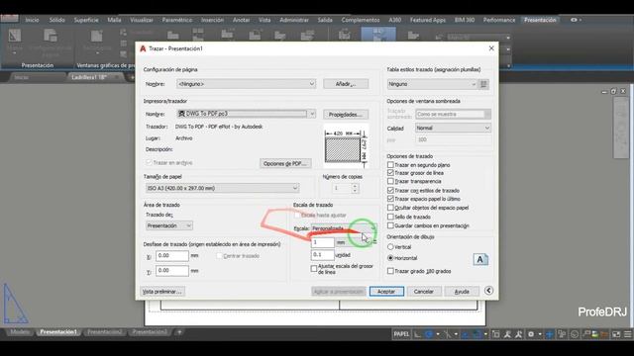
Task: Switch to Inicio ribbon tab
Action: 32,20
